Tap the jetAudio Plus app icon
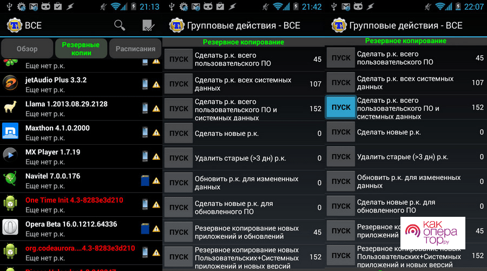Viewport: 487px width, 271px height. (x=11, y=84)
